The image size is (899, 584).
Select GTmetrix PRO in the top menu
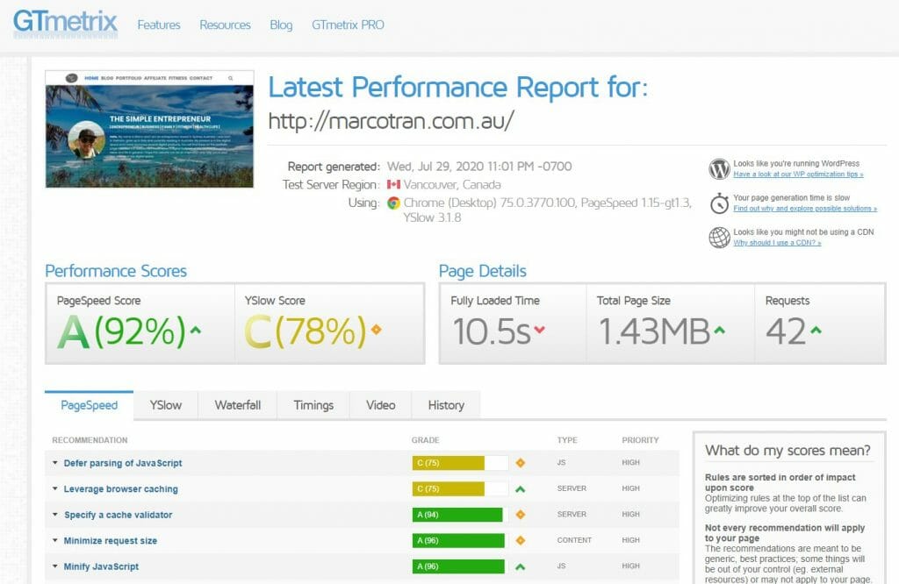pos(349,25)
